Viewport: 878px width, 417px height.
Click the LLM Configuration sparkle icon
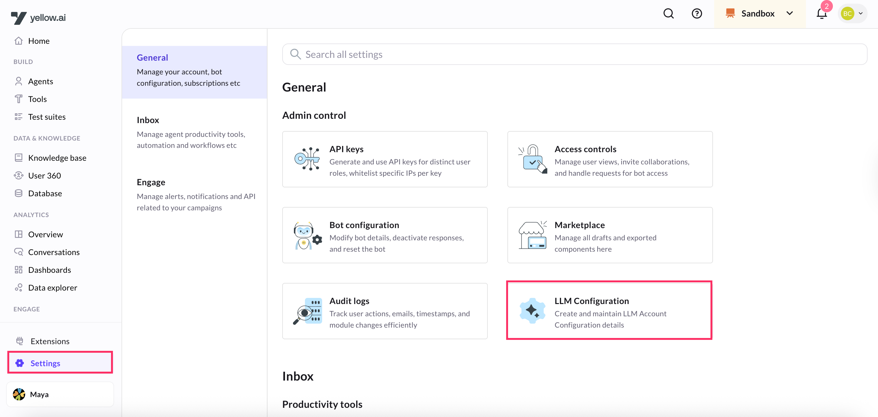pos(532,310)
